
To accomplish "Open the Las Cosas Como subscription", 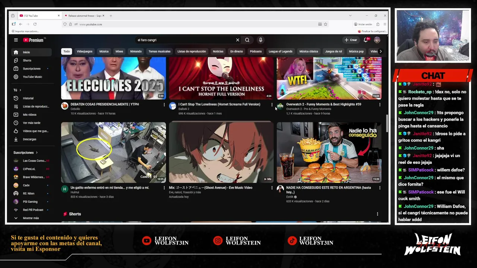I will tap(31, 161).
